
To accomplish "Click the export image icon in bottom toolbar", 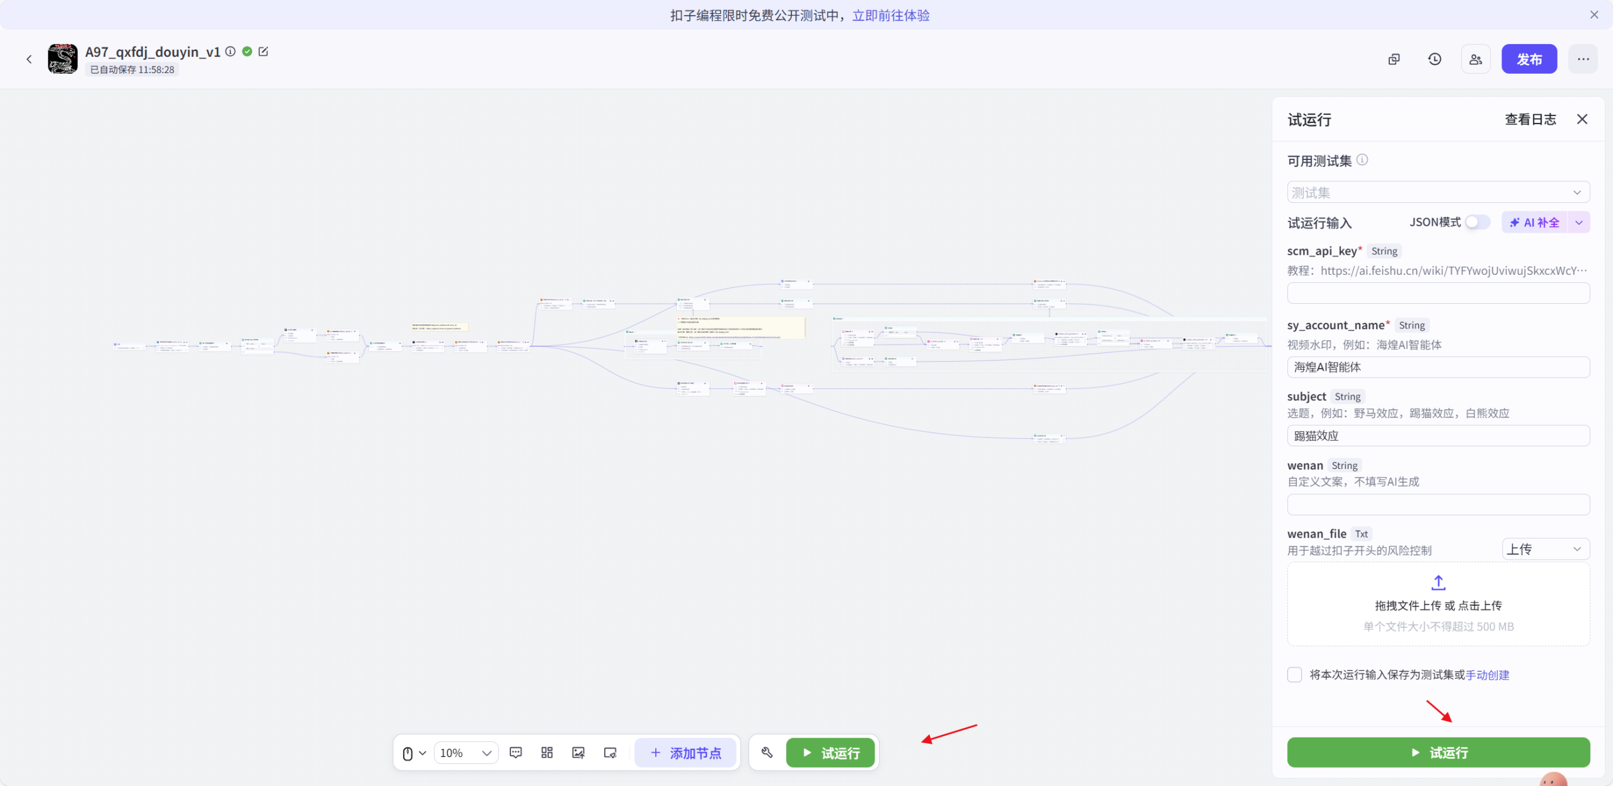I will point(578,752).
